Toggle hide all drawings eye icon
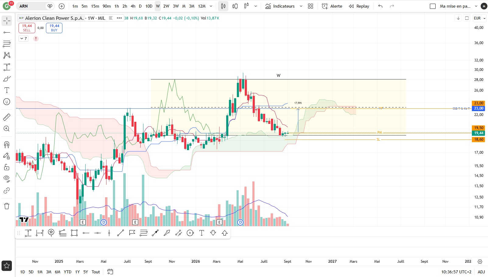The image size is (488, 277). pos(7,179)
